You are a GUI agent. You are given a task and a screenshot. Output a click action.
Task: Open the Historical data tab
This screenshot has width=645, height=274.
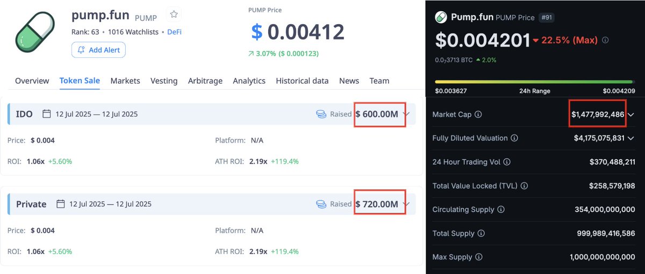[302, 81]
